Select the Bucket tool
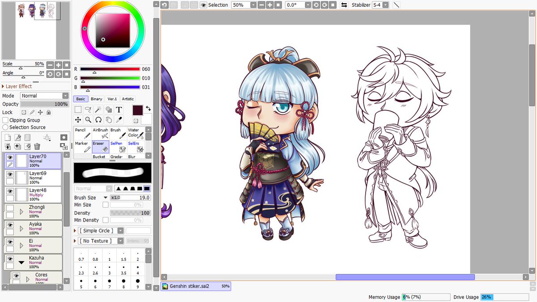The width and height of the screenshot is (537, 302). (x=100, y=157)
